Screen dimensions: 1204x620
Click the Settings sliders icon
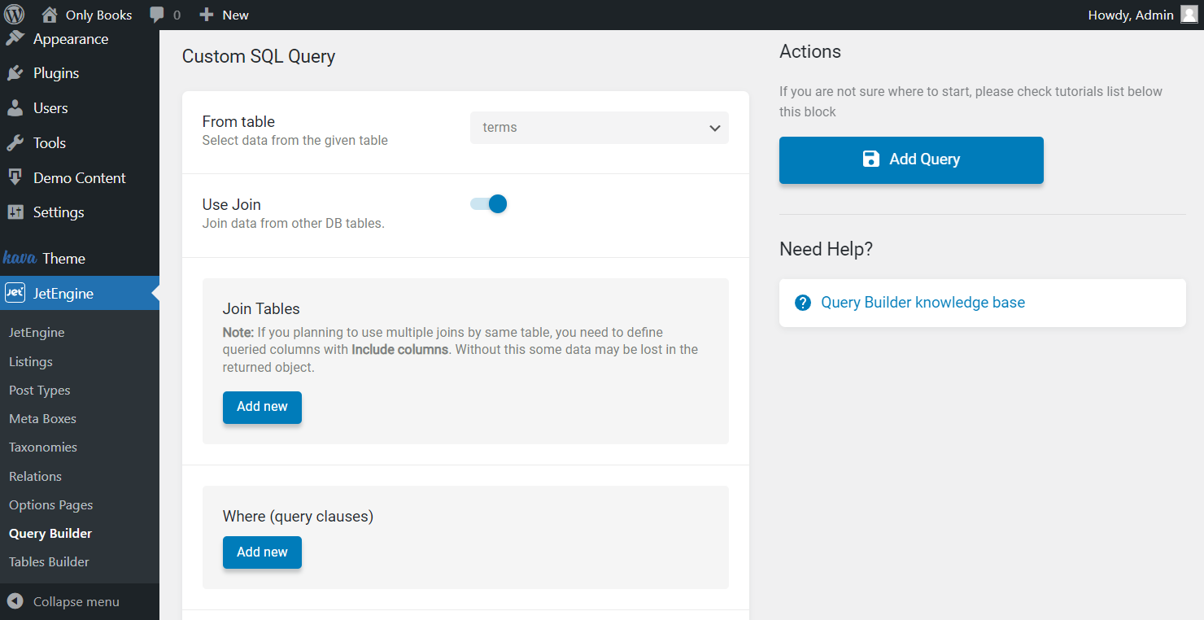pyautogui.click(x=15, y=212)
